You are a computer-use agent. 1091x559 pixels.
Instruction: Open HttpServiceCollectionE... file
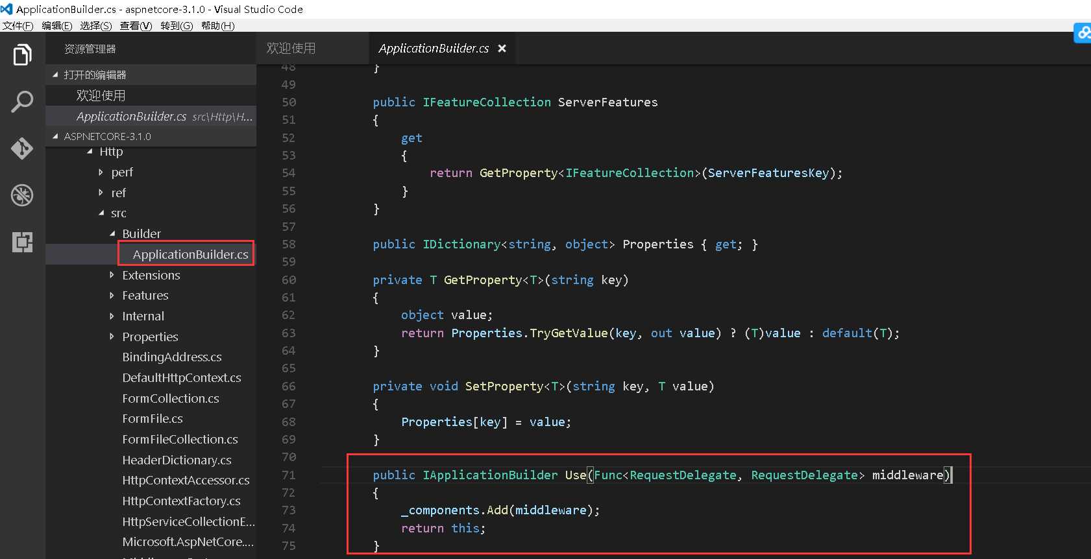pyautogui.click(x=188, y=522)
